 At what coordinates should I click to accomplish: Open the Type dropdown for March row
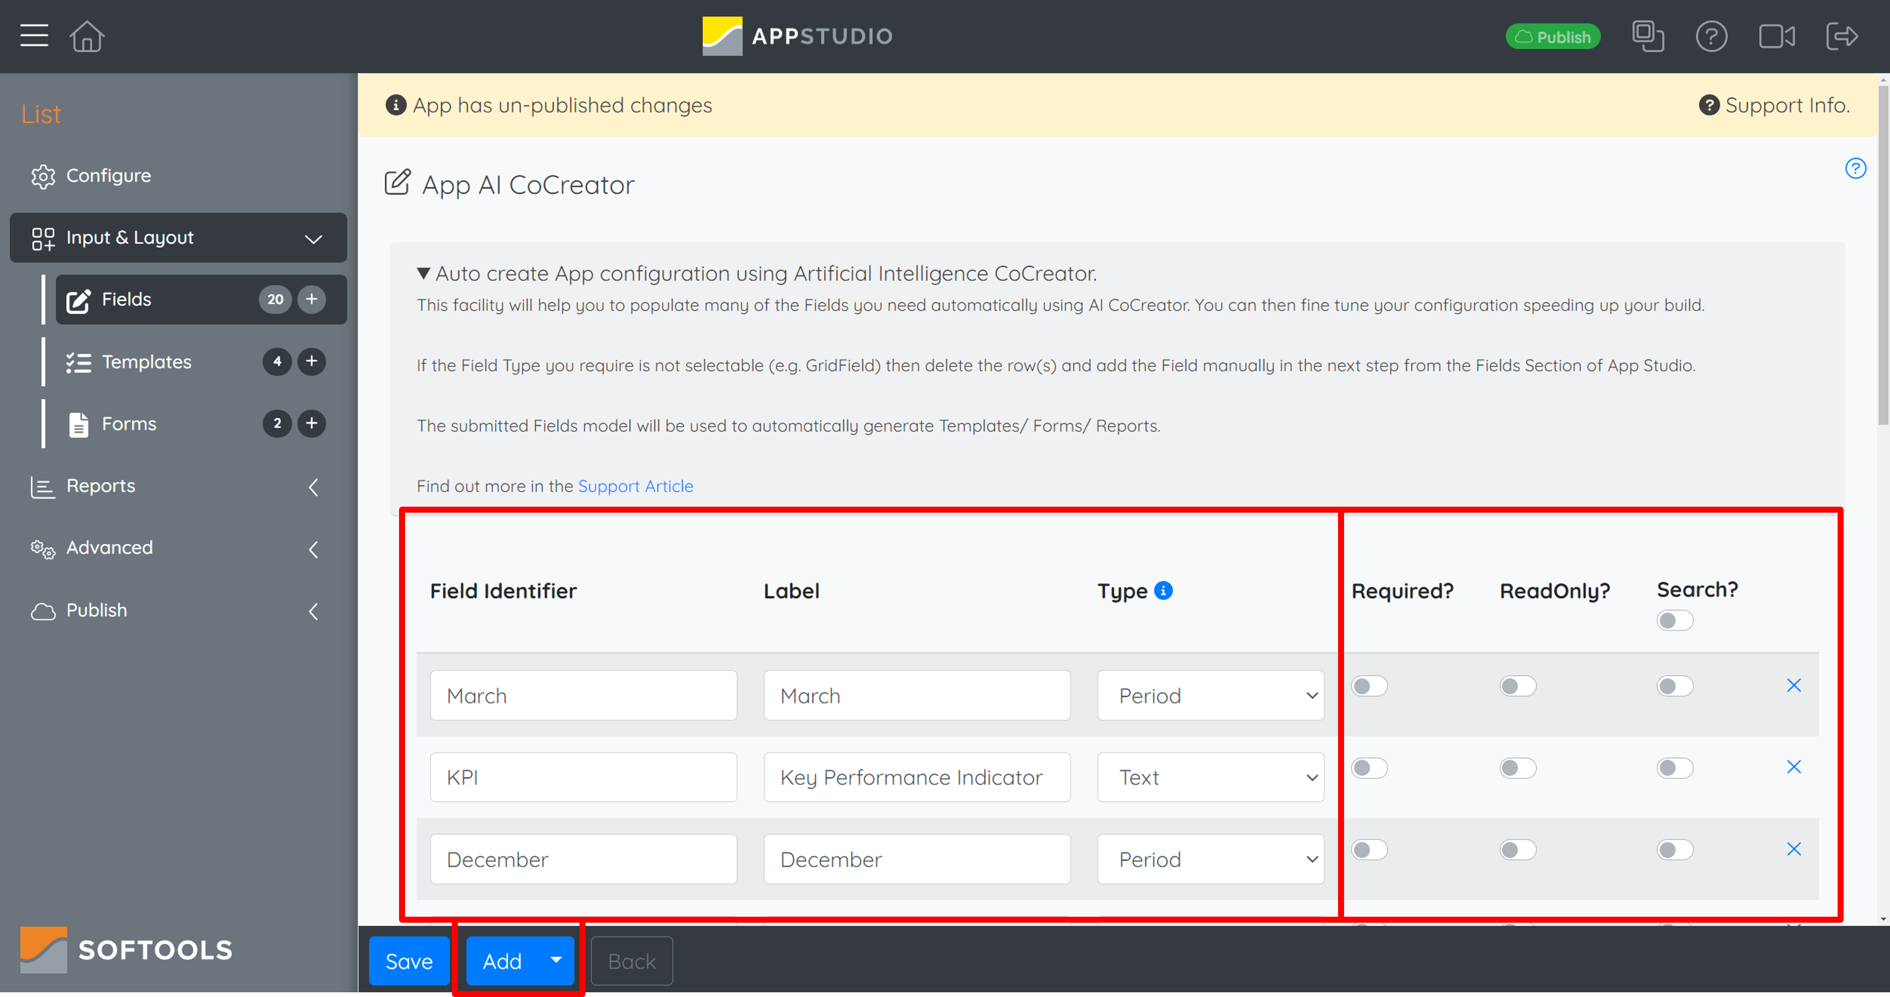1210,695
